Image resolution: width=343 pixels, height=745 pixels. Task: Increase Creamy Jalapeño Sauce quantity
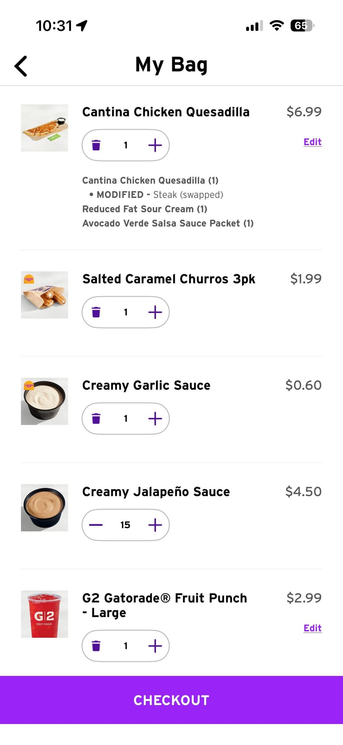[155, 525]
